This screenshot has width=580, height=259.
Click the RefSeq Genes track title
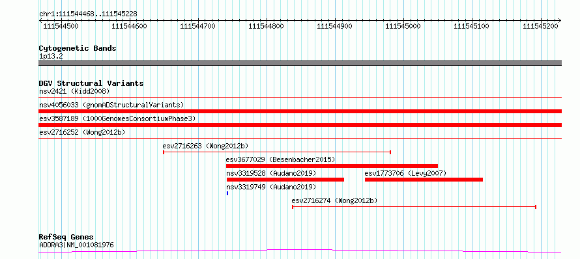66,237
